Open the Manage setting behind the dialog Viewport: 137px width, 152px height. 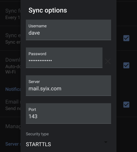coord(10,126)
